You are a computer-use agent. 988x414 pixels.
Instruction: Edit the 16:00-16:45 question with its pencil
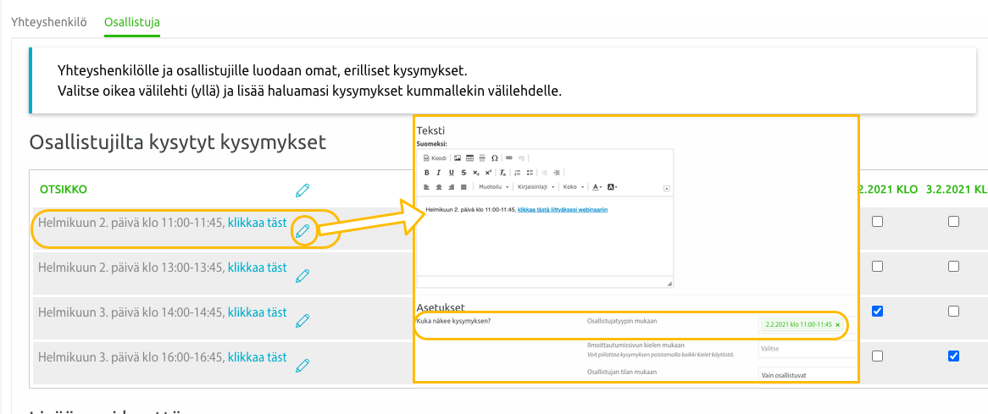pyautogui.click(x=303, y=365)
